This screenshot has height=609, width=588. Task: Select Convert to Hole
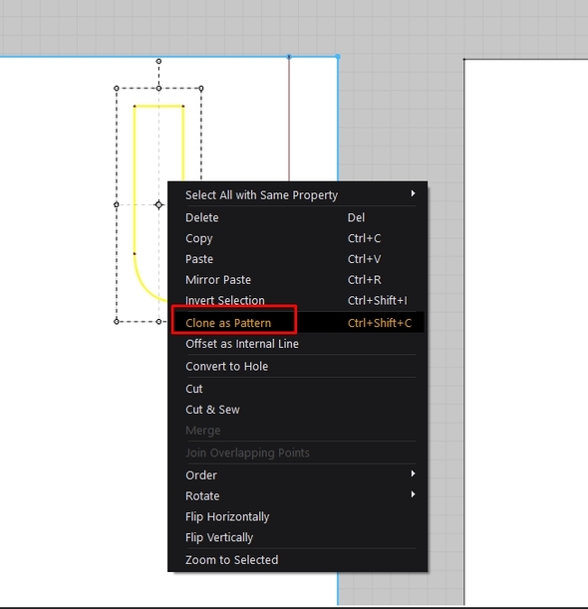point(298,366)
